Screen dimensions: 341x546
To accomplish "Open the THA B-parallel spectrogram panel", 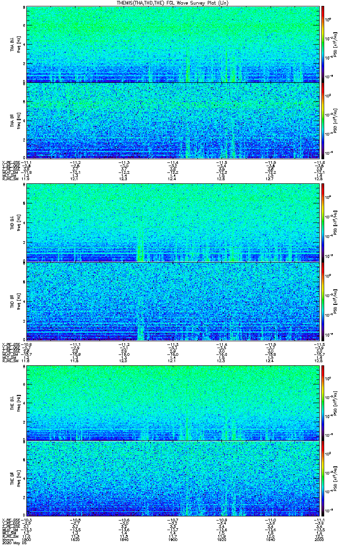I will [172, 120].
